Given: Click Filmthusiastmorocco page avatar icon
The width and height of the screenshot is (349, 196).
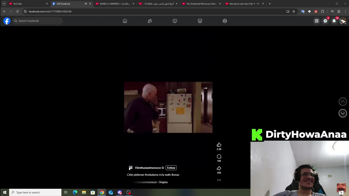Looking at the screenshot, I should point(131,168).
